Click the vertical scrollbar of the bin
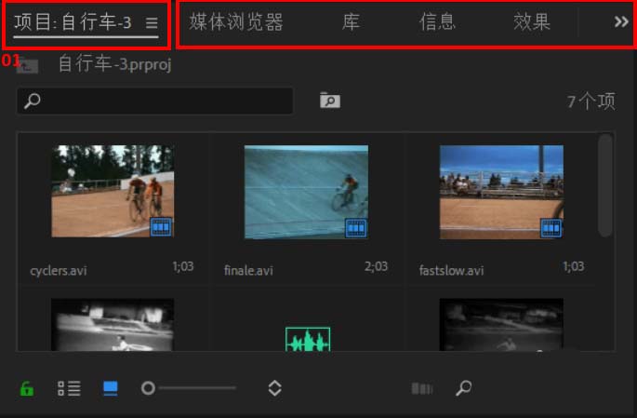The image size is (637, 418). click(605, 185)
